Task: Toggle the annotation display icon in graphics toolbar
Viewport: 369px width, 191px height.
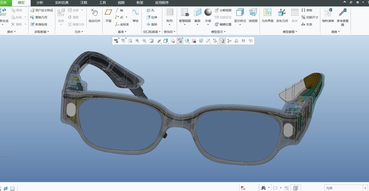Action: (x=222, y=41)
